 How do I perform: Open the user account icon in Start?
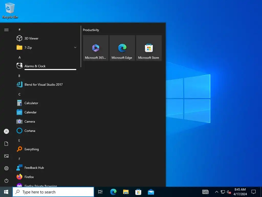click(x=6, y=131)
